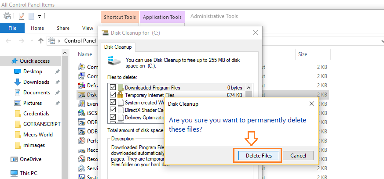The image size is (384, 179).
Task: Click the Properties quick access toolbar icon
Action: 22,16
